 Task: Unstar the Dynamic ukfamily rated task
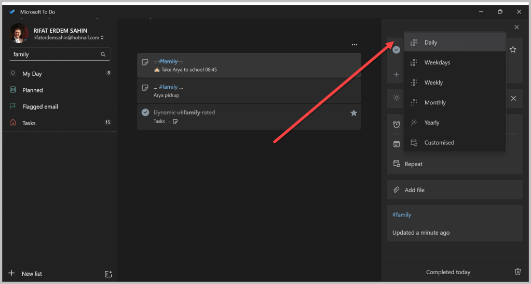click(x=353, y=113)
